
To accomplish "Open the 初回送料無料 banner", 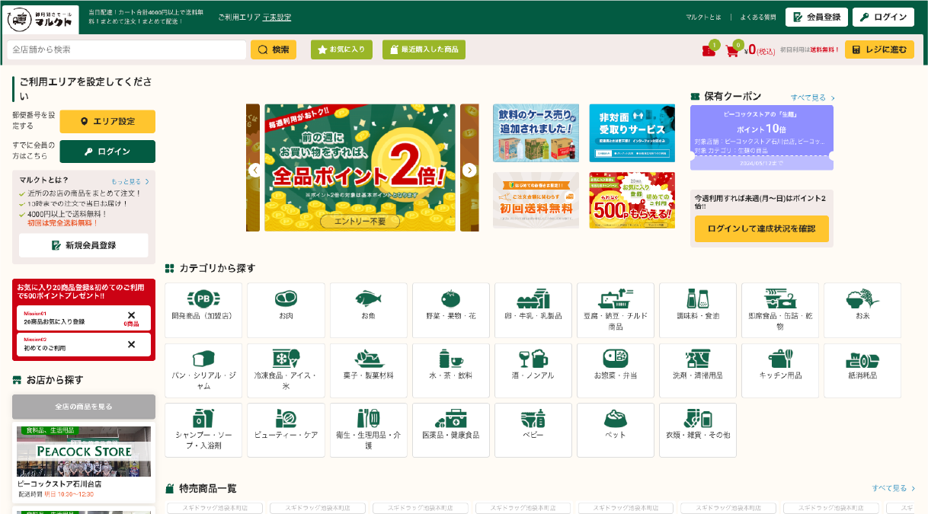I will [536, 200].
